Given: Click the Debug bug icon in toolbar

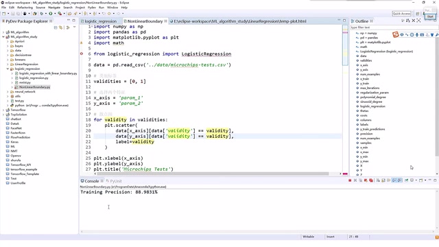Looking at the screenshot, I should coord(41,14).
